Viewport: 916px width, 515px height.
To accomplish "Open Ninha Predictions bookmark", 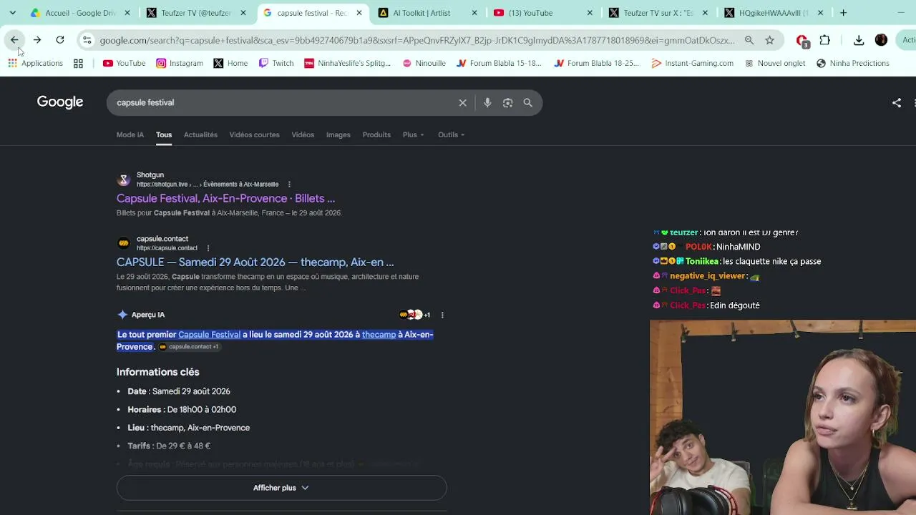I will [x=853, y=63].
